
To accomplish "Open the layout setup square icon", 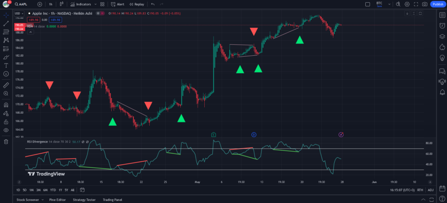I will 368,4.
